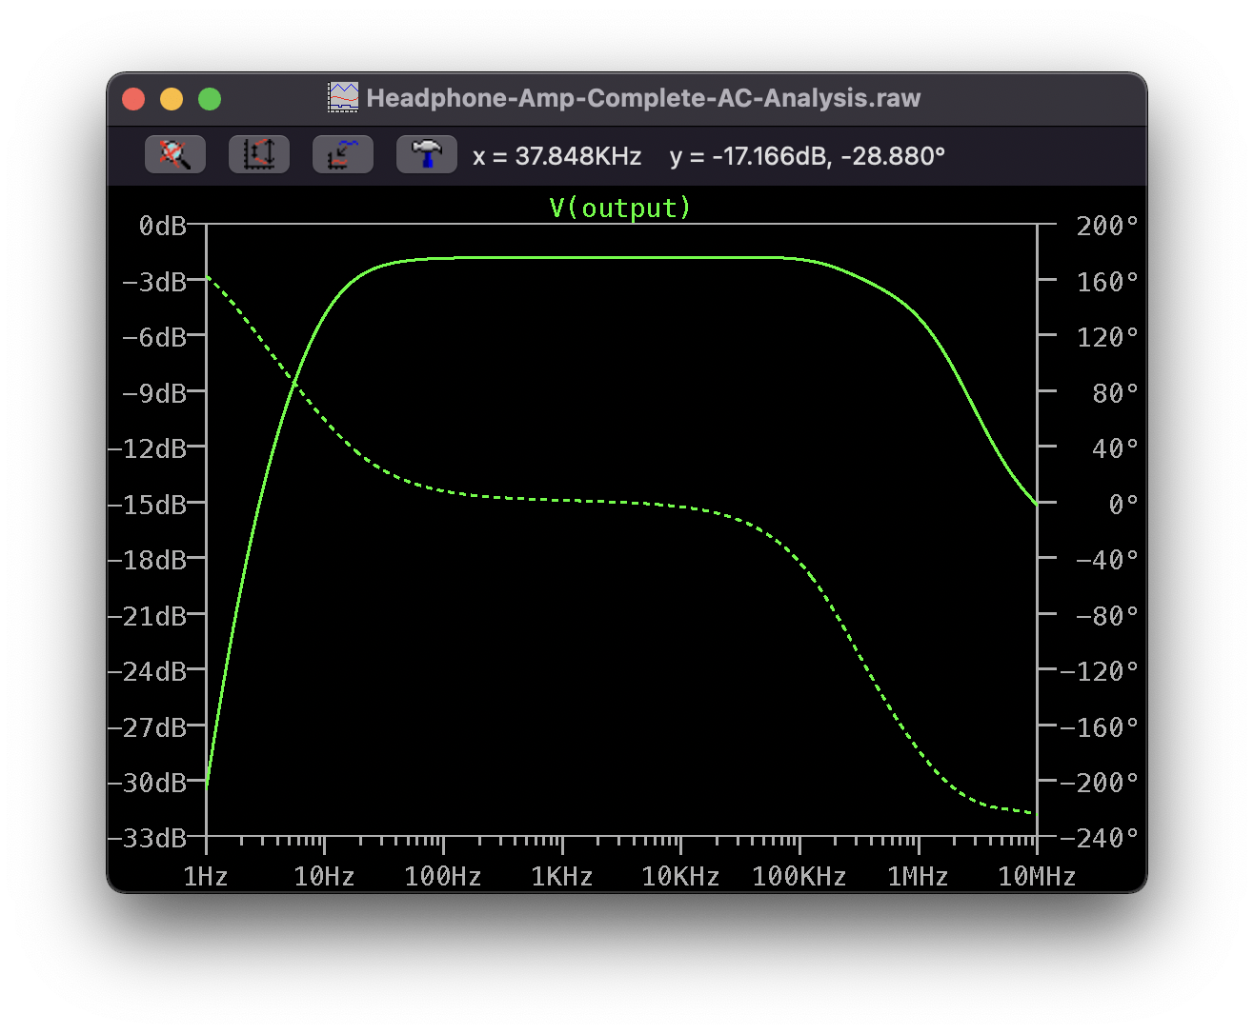Click the -15dB magnitude axis label

(x=148, y=505)
